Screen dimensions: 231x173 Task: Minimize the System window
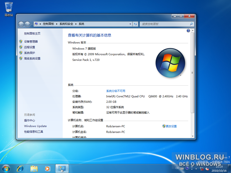tap(175, 16)
